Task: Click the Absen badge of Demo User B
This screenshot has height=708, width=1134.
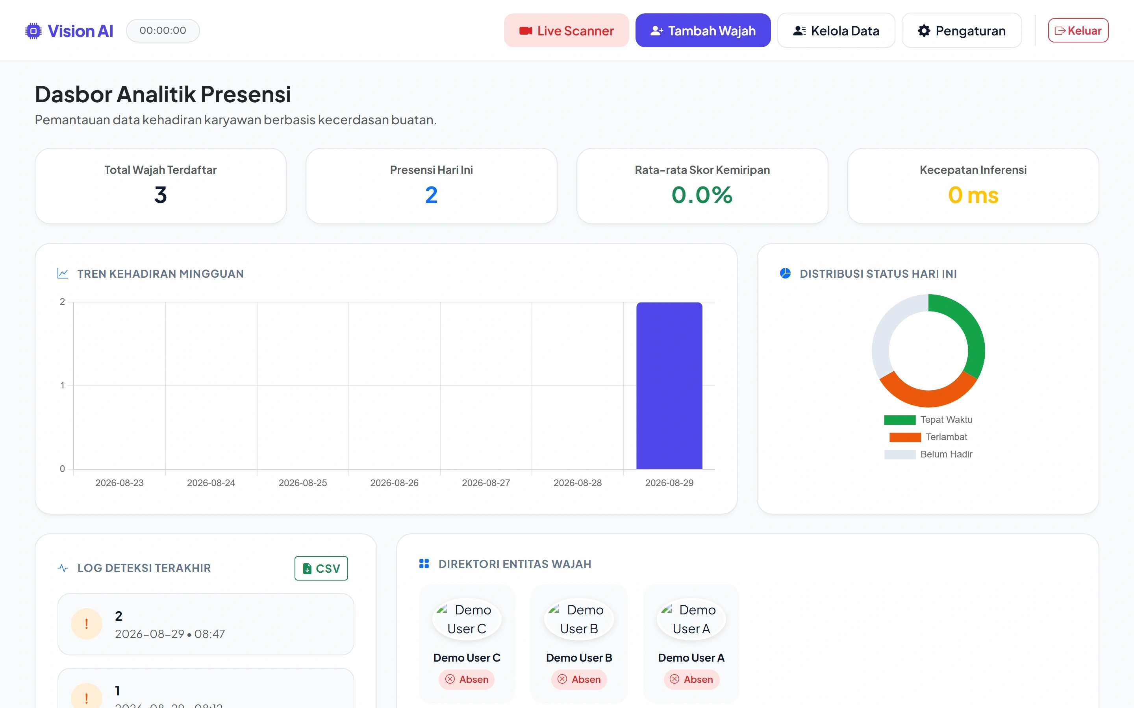Action: [579, 679]
